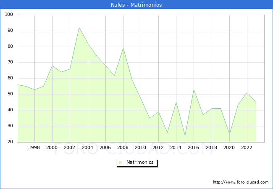Click the 2000 data point at 68

coord(52,66)
